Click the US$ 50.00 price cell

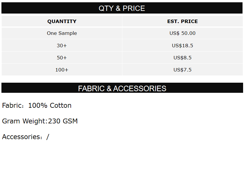click(x=182, y=33)
